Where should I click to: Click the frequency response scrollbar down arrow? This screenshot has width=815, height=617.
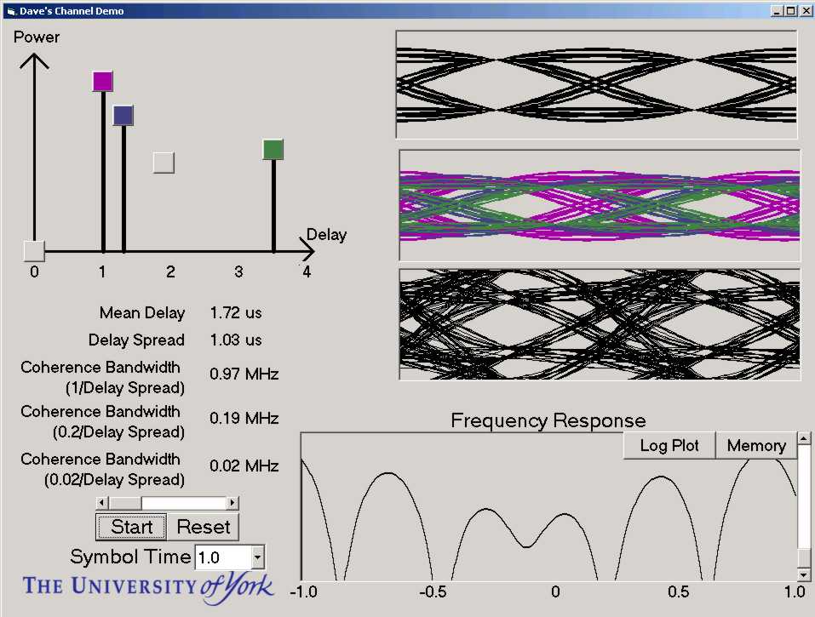pyautogui.click(x=803, y=574)
